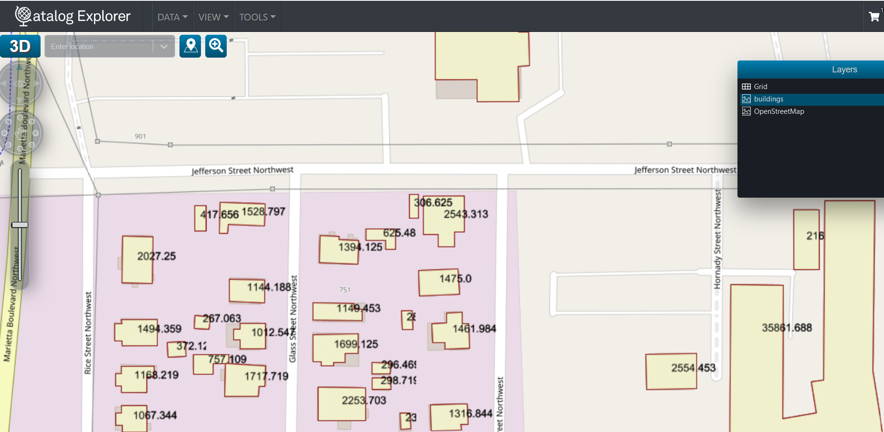Click the hand icon in the pan control
Viewport: 884px width, 432px height.
pyautogui.click(x=20, y=133)
